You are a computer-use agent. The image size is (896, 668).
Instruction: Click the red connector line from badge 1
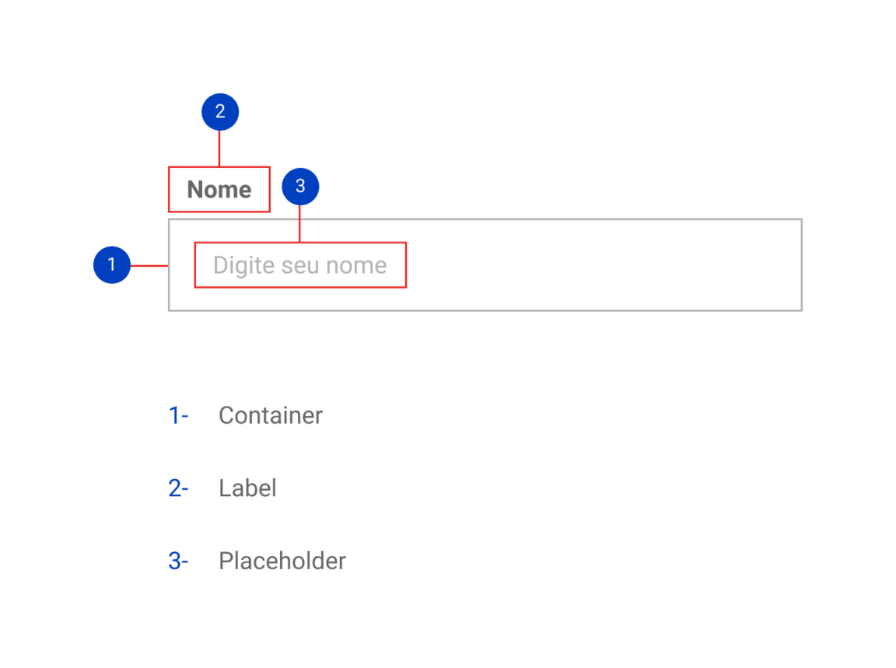coord(149,266)
